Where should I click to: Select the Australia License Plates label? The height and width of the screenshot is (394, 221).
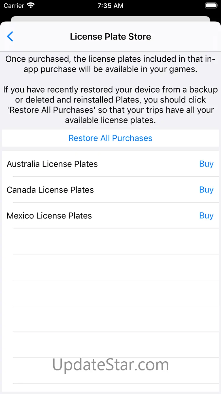(52, 164)
